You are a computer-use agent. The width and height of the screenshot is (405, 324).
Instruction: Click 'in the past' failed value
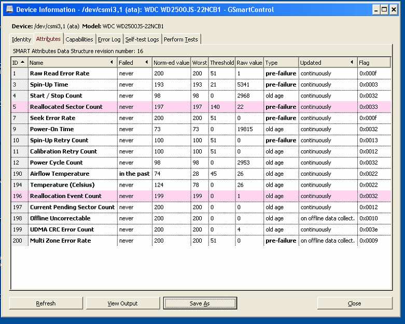[x=134, y=174]
